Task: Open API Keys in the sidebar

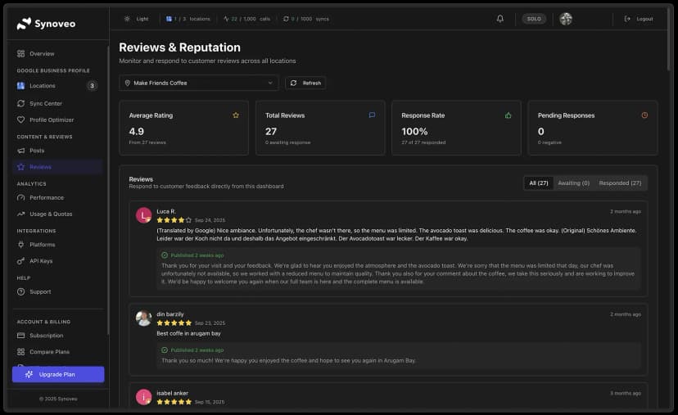Action: click(41, 261)
